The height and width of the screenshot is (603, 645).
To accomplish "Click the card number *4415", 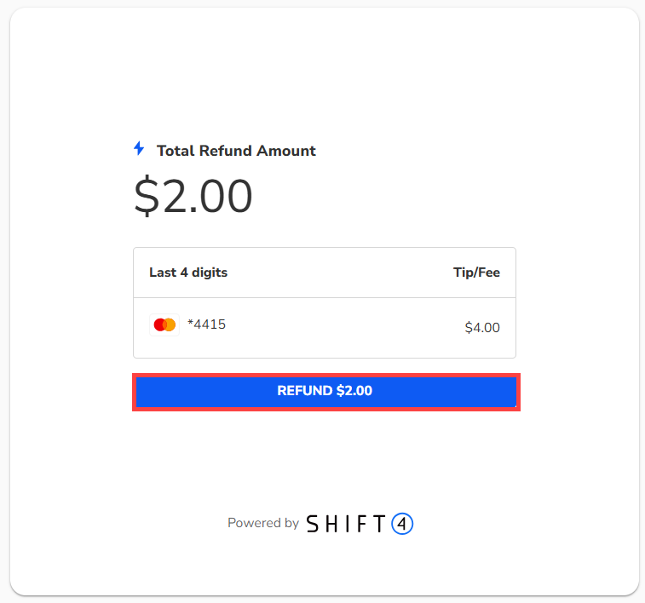I will click(206, 324).
